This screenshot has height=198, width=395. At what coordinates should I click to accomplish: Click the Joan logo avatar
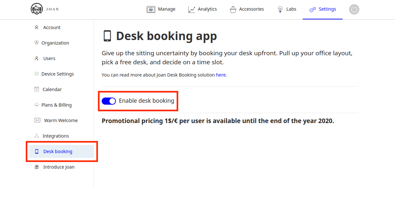[x=37, y=9]
